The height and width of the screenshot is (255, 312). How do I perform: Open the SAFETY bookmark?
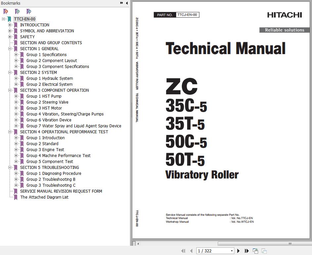click(27, 37)
